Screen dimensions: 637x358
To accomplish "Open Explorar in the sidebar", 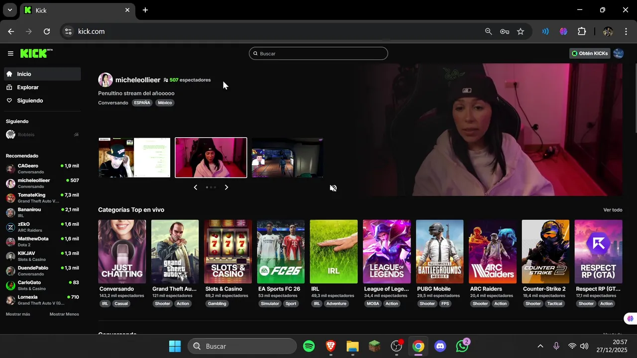I will (x=42, y=88).
